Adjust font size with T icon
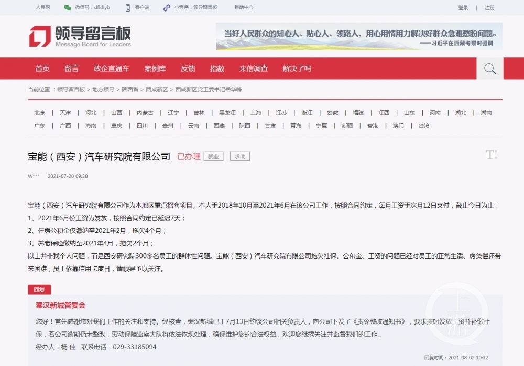The image size is (524, 366). click(492, 155)
